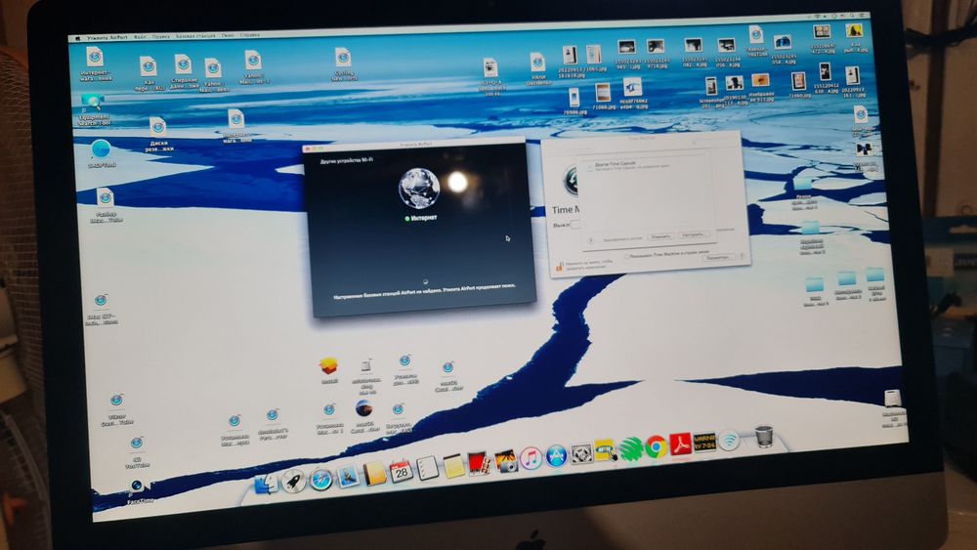Screen dimensions: 977x550
Task: Open Photo Booth icon in Dock
Action: [479, 463]
